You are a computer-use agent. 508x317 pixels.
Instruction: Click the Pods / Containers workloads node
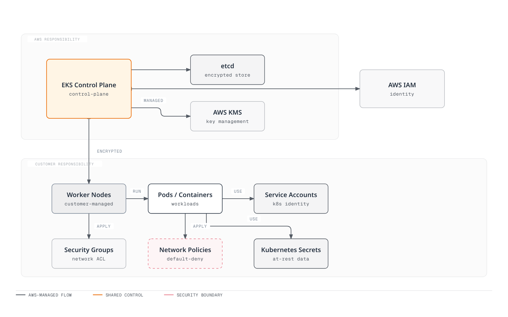tap(185, 199)
